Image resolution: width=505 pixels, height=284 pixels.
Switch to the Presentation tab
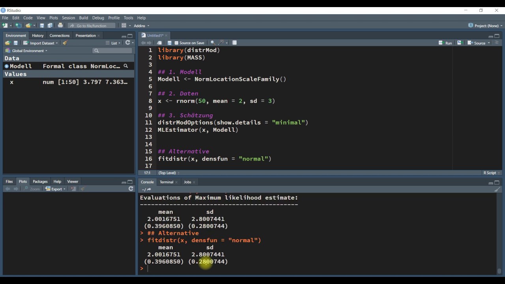(86, 35)
